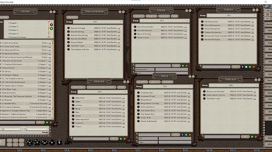Open the Parcels Group dropdown
The width and height of the screenshot is (272, 152).
234,85
